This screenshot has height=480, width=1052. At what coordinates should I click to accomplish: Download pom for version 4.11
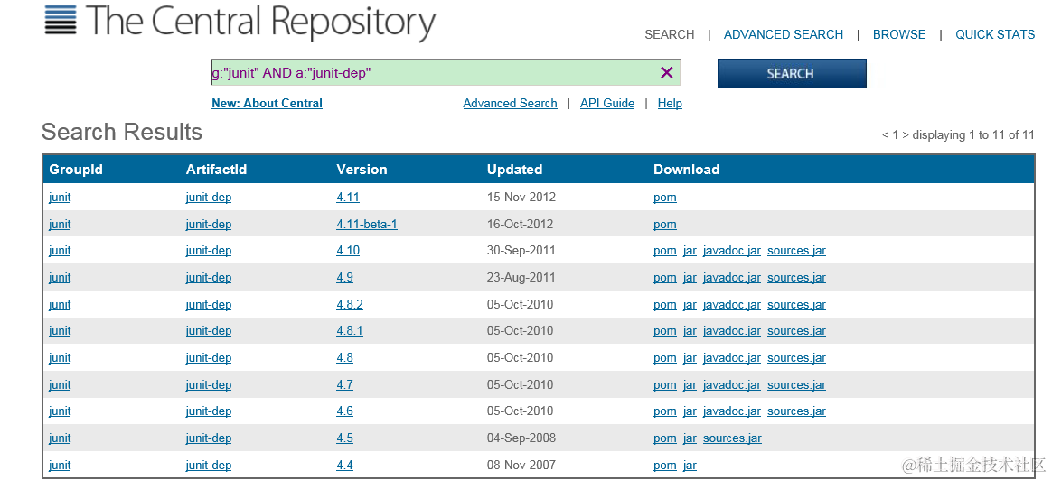665,198
